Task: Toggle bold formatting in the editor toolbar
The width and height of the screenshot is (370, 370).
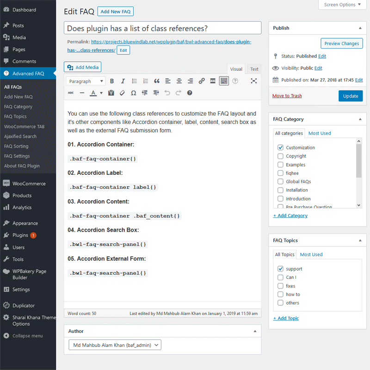Action: click(x=112, y=81)
